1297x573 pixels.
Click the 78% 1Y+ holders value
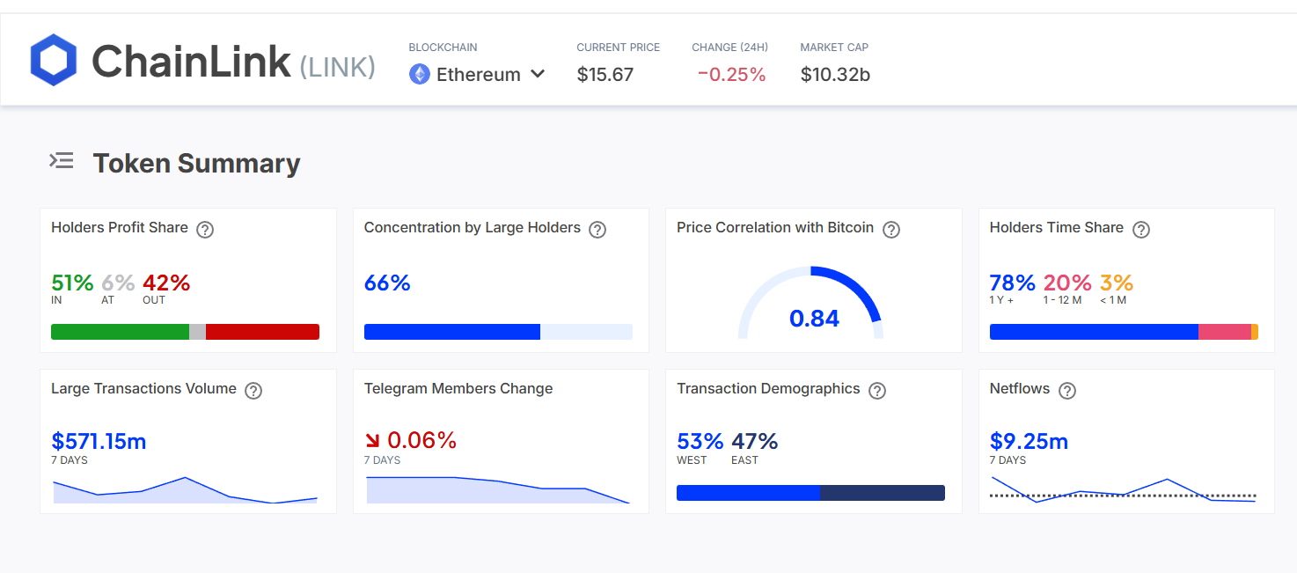click(x=1013, y=283)
